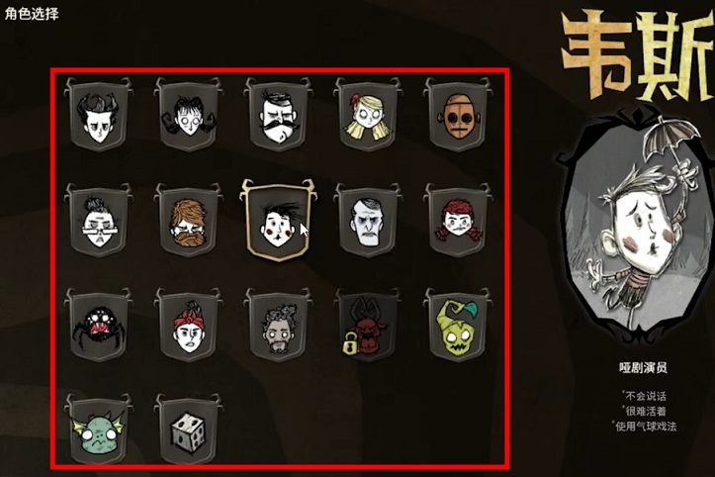Choose Willow with the pigtails

coord(188,114)
